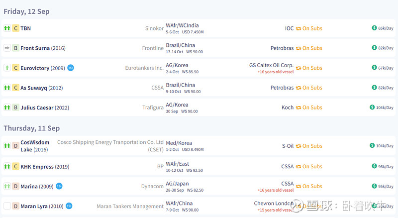This screenshot has height=218, width=398.
Task: Click the Thursday, 11 Sep date header
Action: pos(31,128)
